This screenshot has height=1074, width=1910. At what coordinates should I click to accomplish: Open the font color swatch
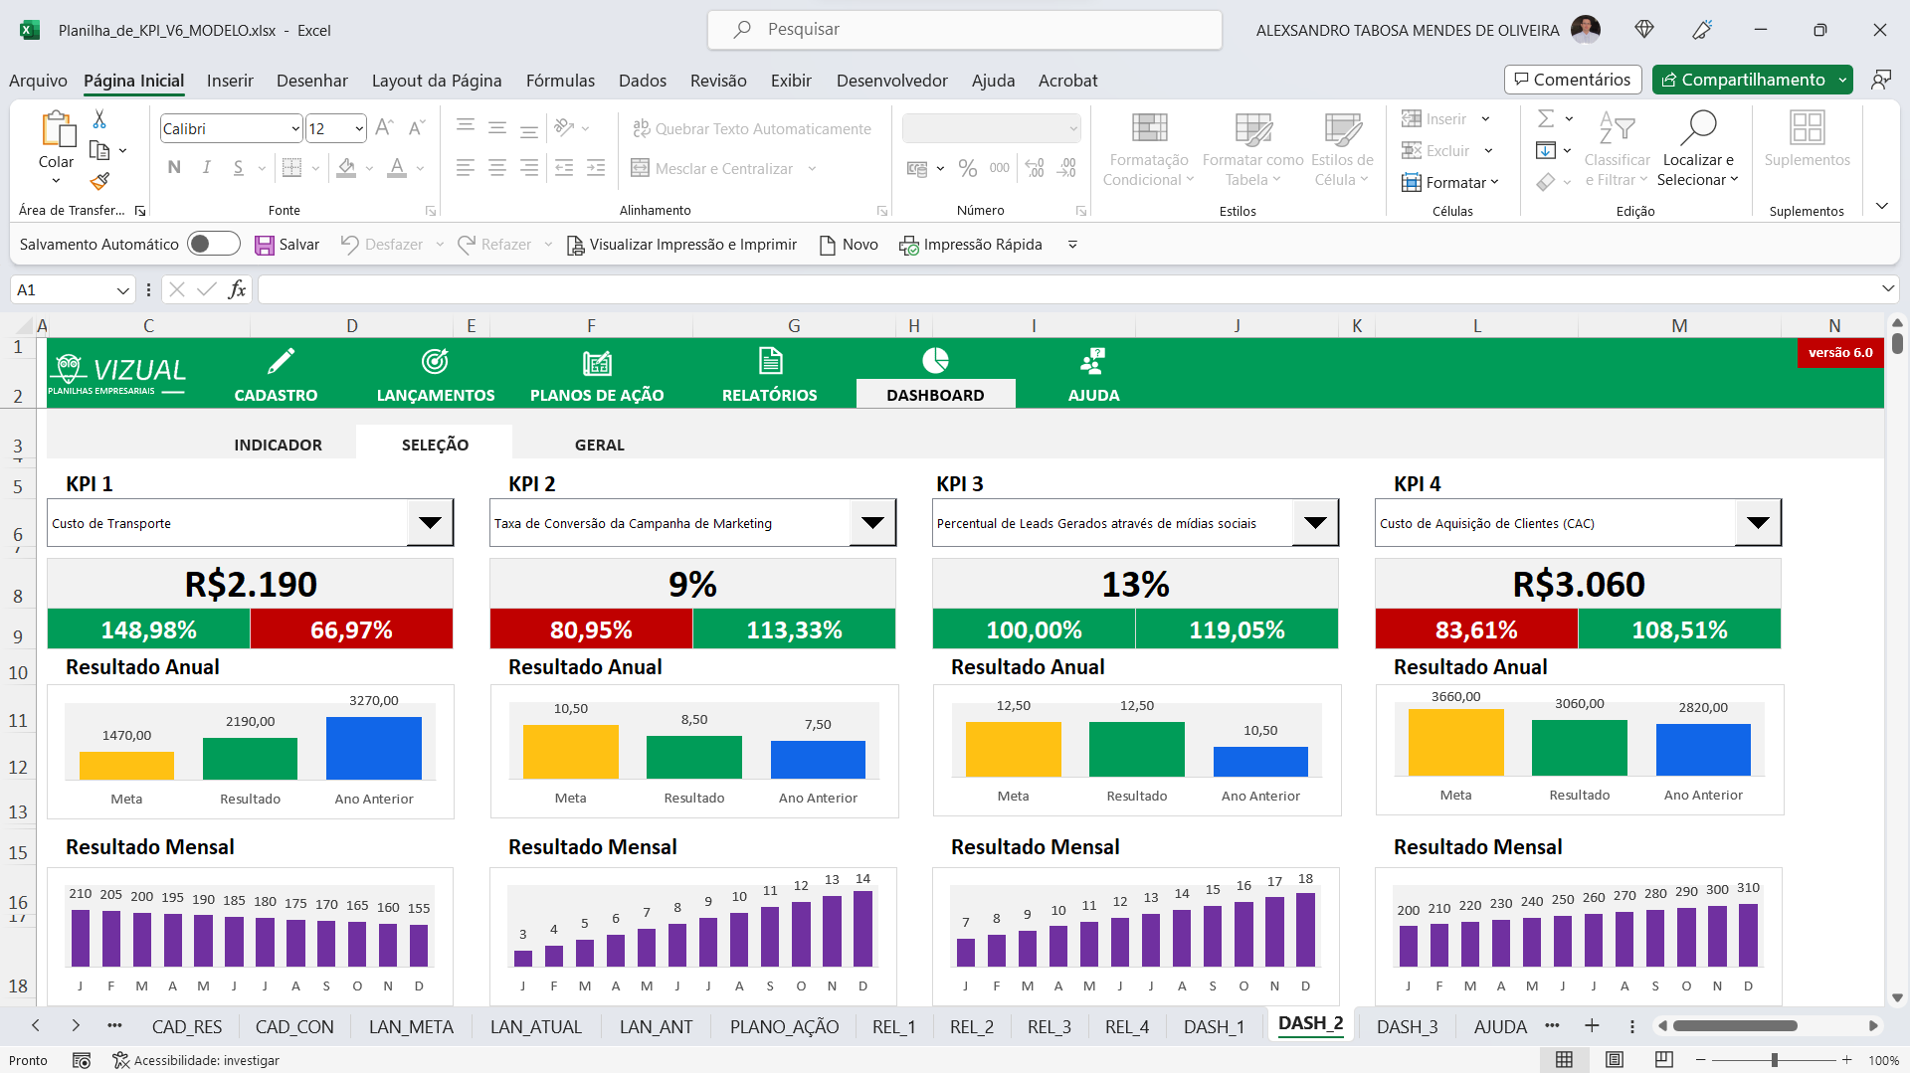tap(397, 168)
